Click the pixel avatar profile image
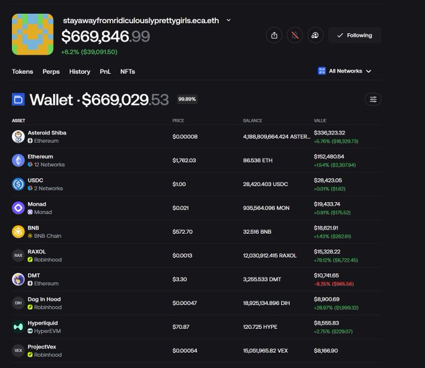This screenshot has width=425, height=368. click(x=32, y=34)
